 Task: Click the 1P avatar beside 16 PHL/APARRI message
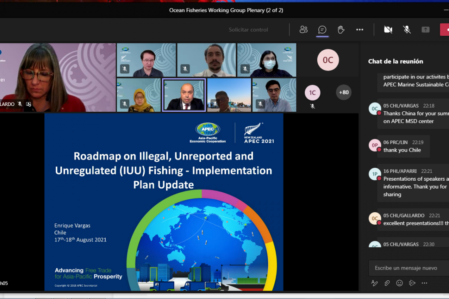coord(375,174)
